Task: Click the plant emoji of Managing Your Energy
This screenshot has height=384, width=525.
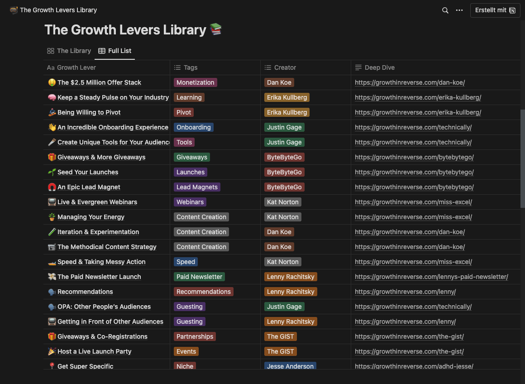Action: 52,217
